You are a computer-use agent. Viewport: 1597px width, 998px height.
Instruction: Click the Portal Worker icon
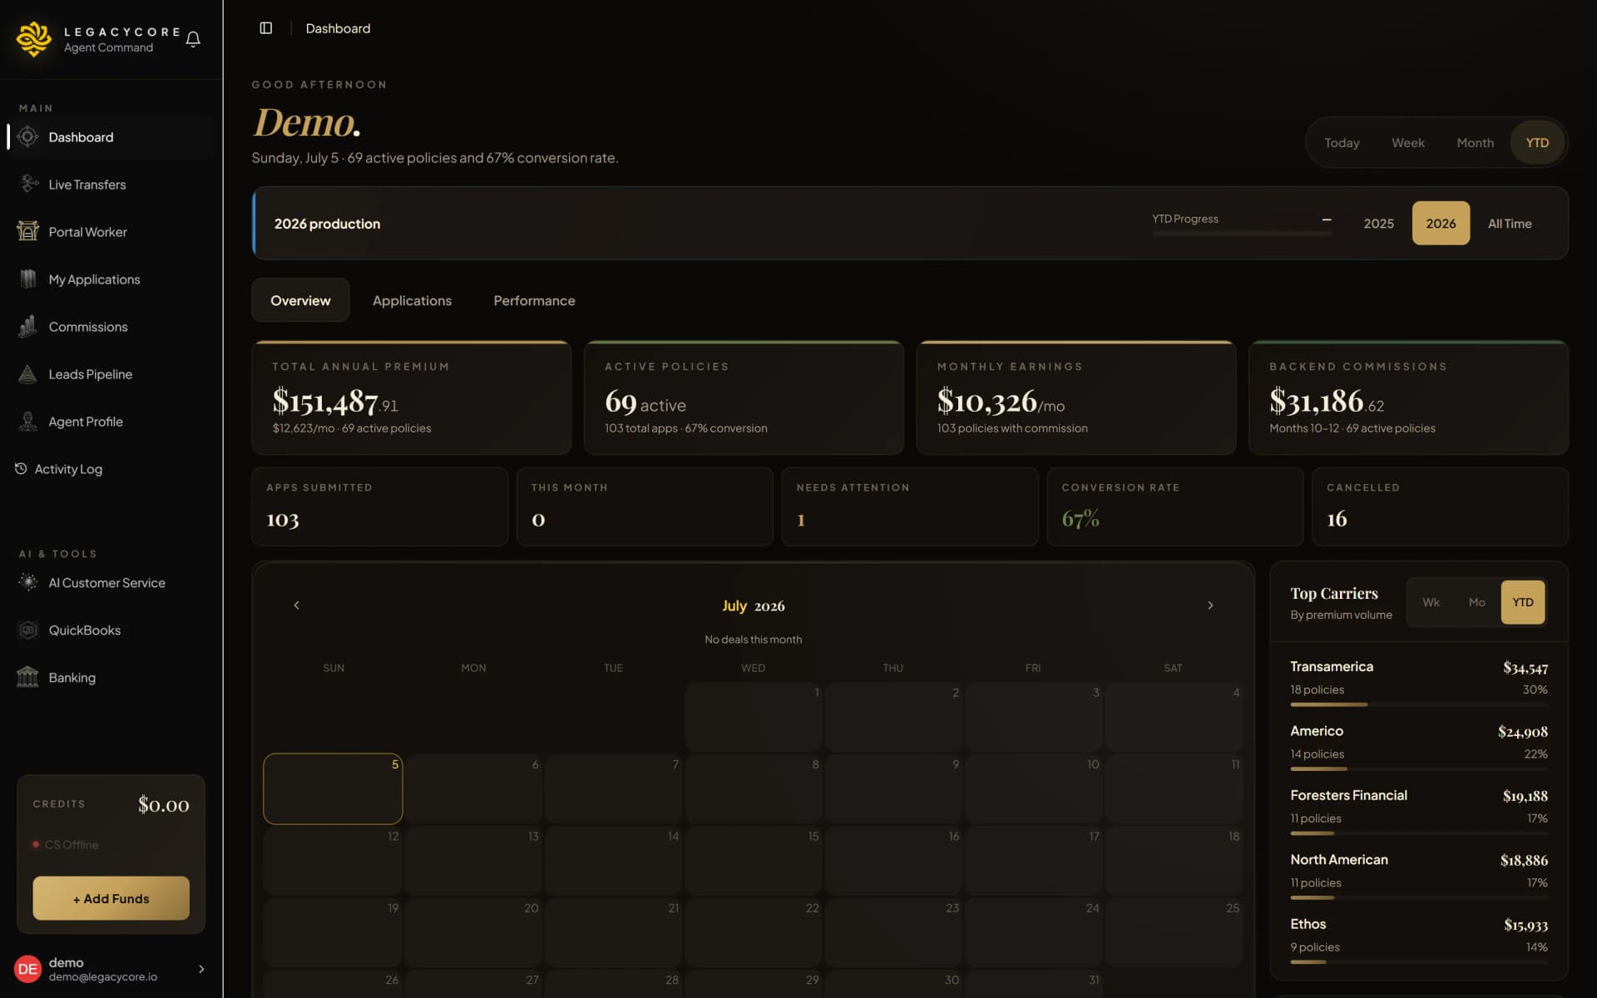(x=27, y=231)
